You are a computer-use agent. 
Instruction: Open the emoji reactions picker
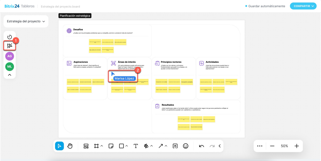[x=186, y=146]
